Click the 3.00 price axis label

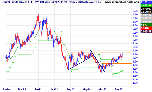[x=135, y=22]
